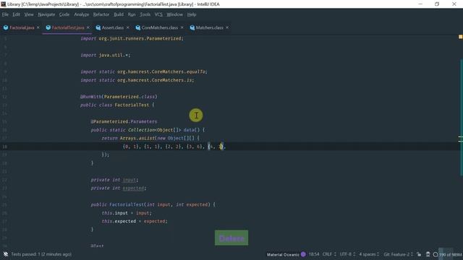Open the Assert.class tab

pos(113,27)
